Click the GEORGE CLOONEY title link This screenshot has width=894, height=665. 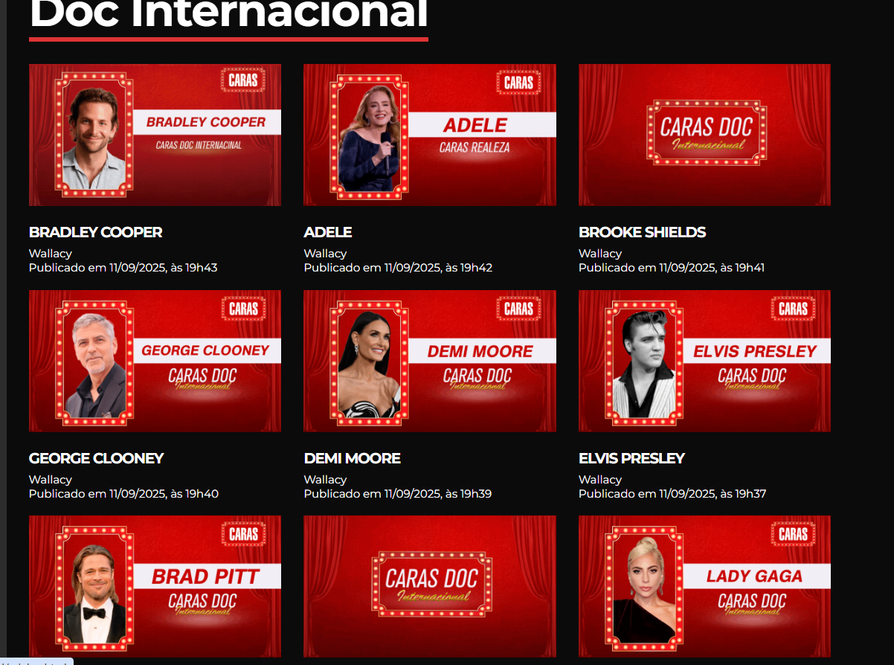pos(97,458)
